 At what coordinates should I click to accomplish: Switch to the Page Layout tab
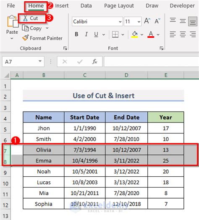[x=119, y=6]
